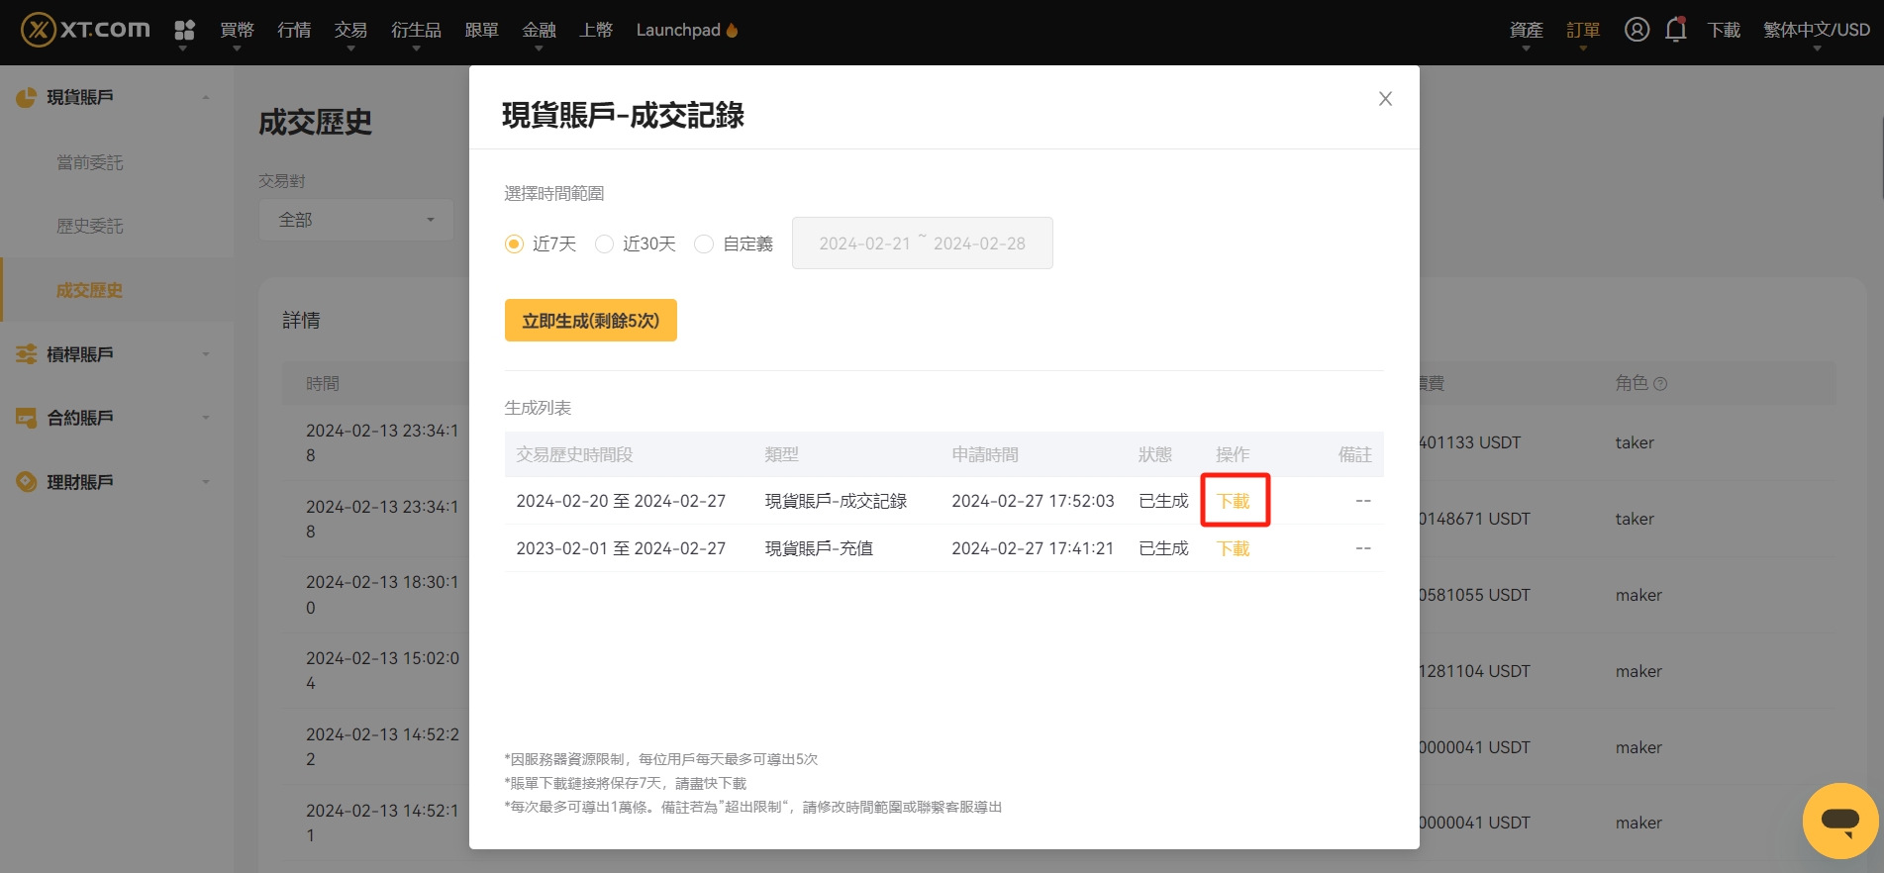This screenshot has width=1884, height=873.
Task: Click 立即生成(剩餘5次) button
Action: pyautogui.click(x=591, y=321)
